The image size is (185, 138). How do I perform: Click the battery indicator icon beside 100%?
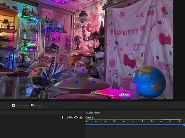(62, 117)
